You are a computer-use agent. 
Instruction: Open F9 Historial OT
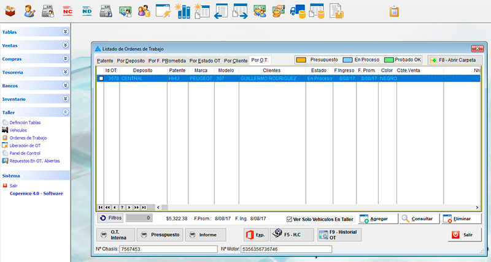pyautogui.click(x=339, y=234)
